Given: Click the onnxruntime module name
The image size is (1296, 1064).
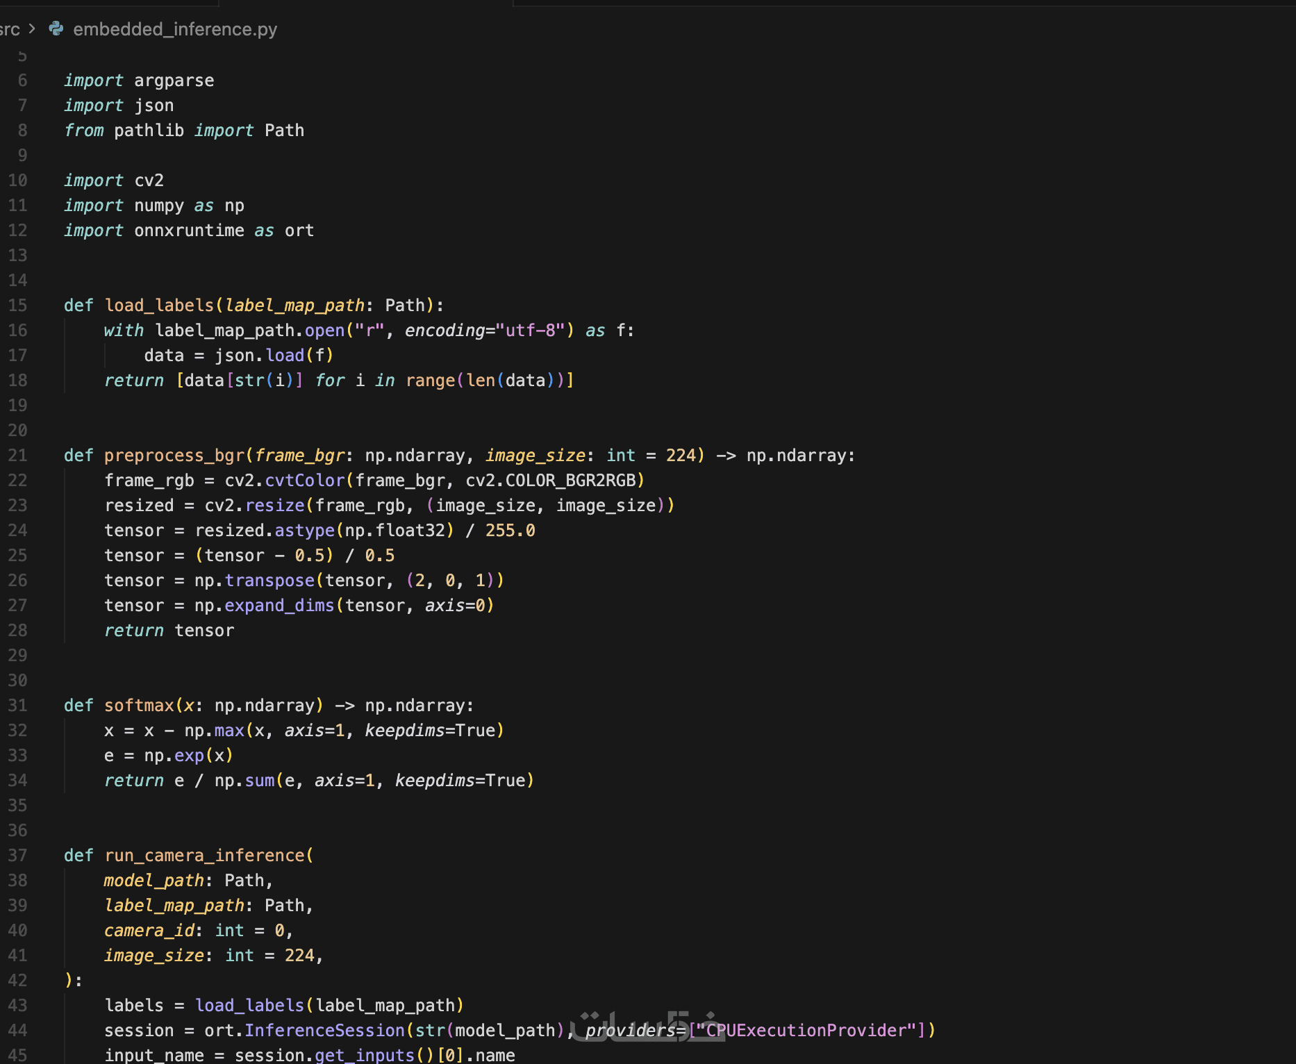Looking at the screenshot, I should click(x=189, y=231).
